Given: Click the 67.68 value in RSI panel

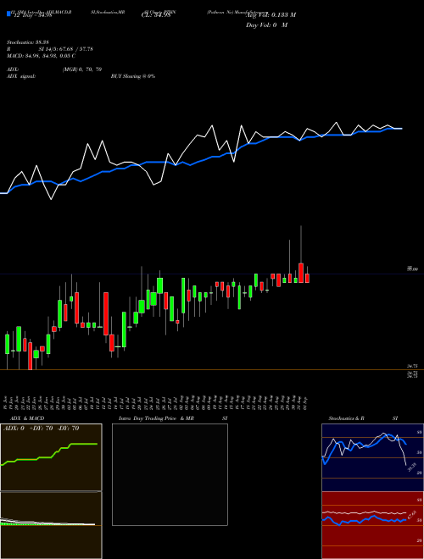Looking at the screenshot, I should 412,516.
